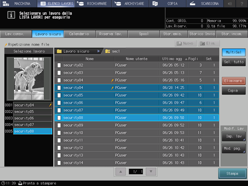The height and width of the screenshot is (186, 248).
Task: Switch to COPIA mode
Action: [x=167, y=3]
